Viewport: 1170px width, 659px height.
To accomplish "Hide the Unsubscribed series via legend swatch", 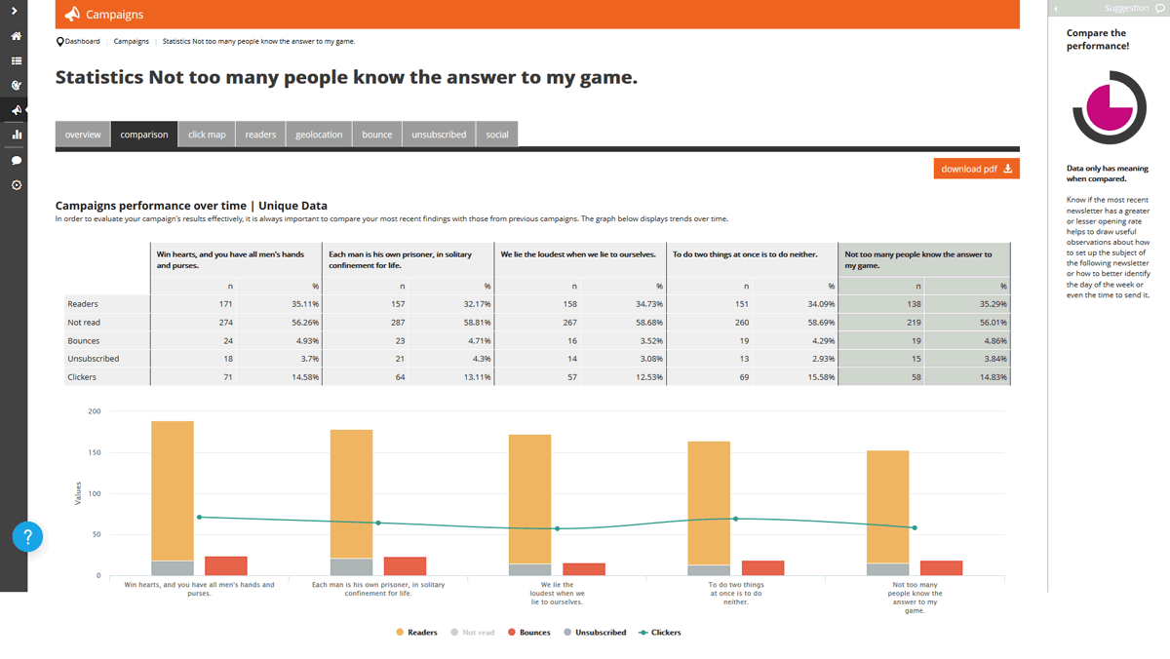I will [570, 633].
